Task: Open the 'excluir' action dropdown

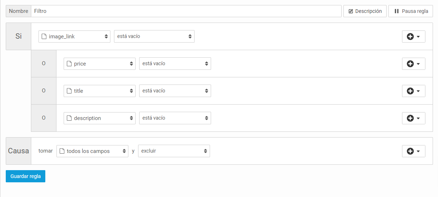Action: (x=174, y=151)
